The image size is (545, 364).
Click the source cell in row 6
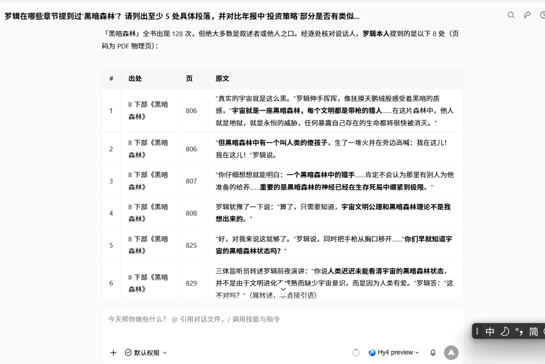coord(148,283)
